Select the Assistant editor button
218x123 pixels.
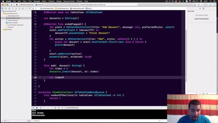(x=199, y=4)
